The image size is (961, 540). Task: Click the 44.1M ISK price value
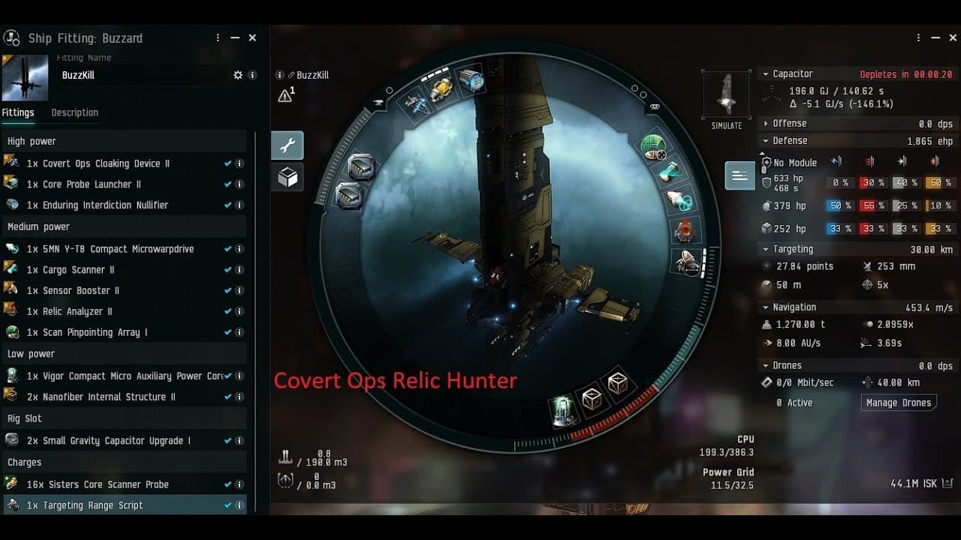click(x=914, y=484)
